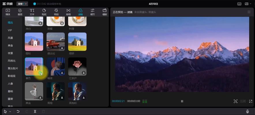This screenshot has width=255, height=115.
Task: Open the 贴纸 stickers panel
Action: pyautogui.click(x=44, y=12)
